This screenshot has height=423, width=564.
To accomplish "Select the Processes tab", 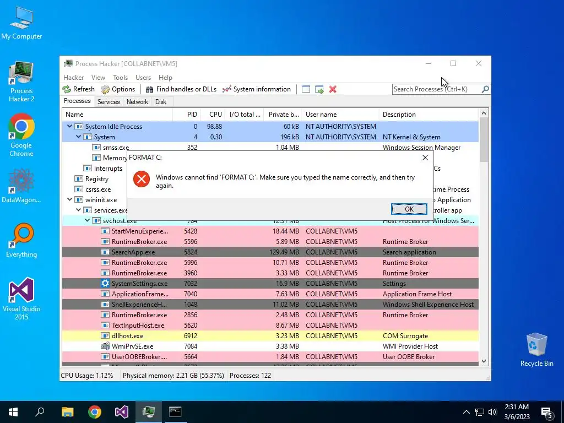I will 77,101.
